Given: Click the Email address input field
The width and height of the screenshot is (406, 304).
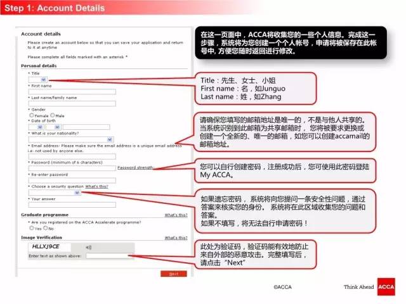Looking at the screenshot, I should coord(72,156).
